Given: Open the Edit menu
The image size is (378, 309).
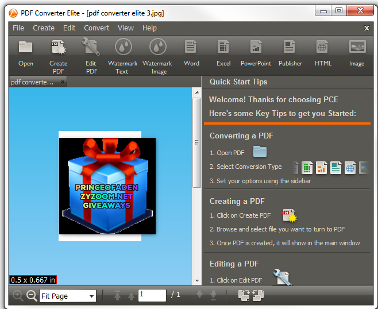Looking at the screenshot, I should [69, 28].
